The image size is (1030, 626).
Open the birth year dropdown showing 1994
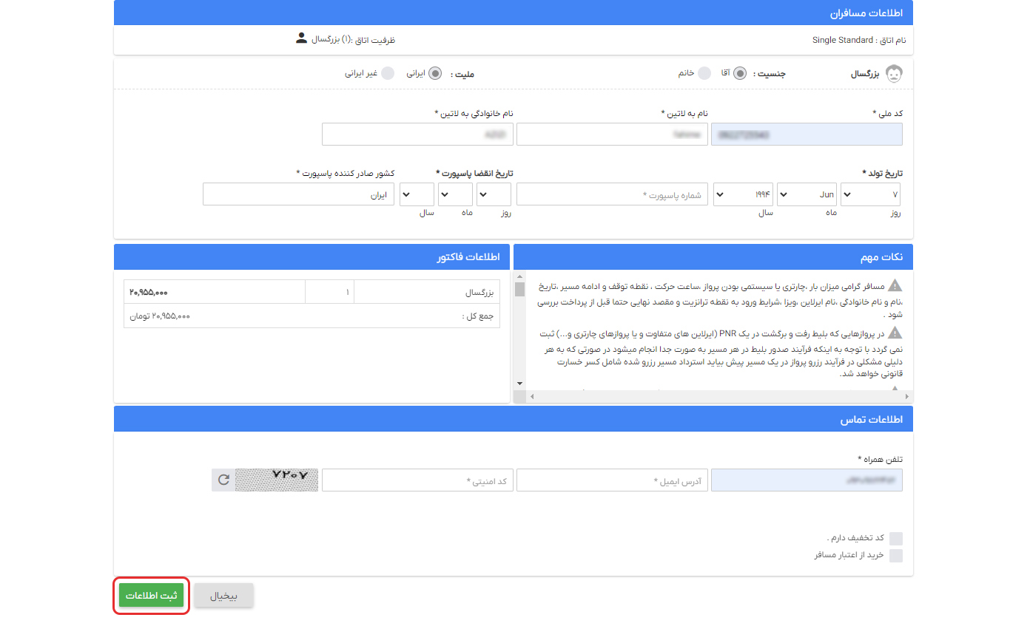point(743,194)
